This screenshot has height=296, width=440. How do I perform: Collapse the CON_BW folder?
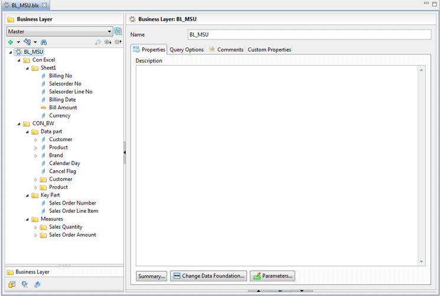(x=19, y=124)
